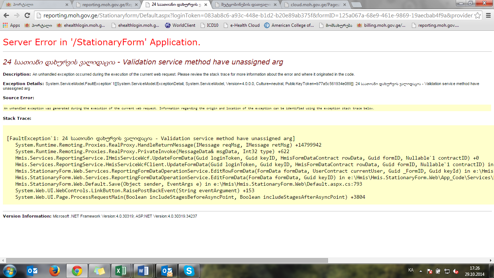Screen dimensions: 494x278
Task: Switch to the first reporting.moh.gov.ge tab
Action: click(105, 5)
